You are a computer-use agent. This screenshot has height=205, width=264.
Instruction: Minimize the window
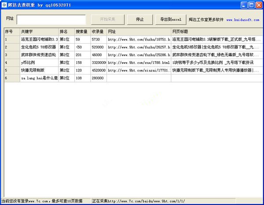click(244, 5)
